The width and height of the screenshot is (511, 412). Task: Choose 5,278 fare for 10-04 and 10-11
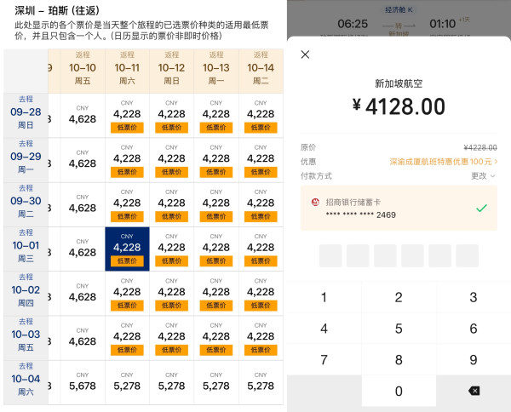click(x=127, y=382)
